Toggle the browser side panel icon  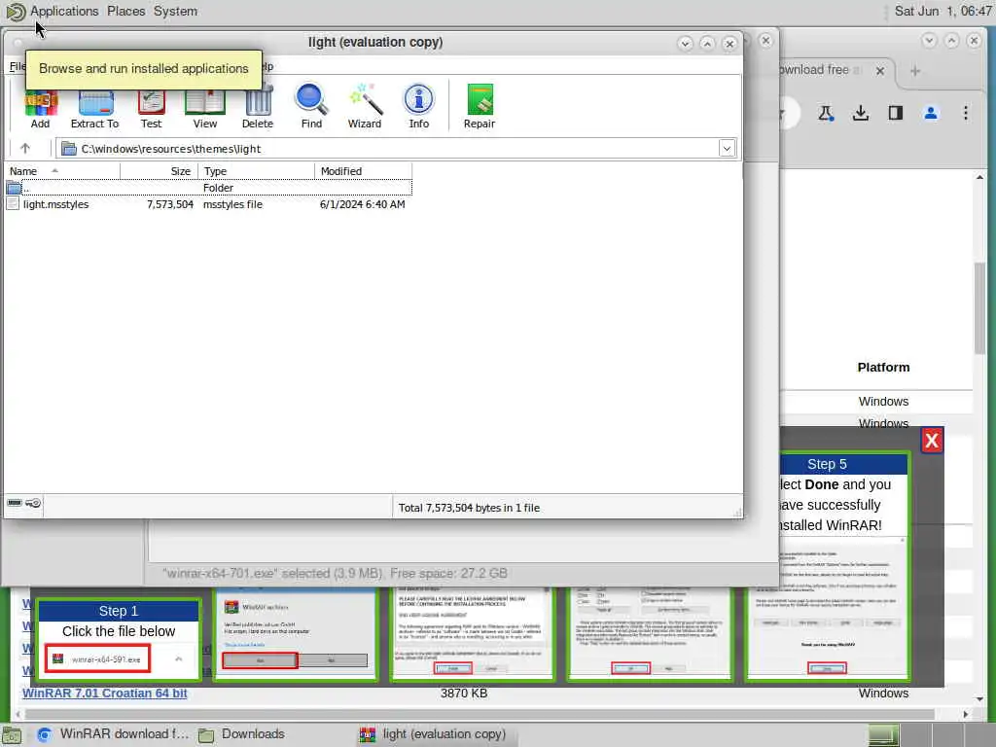point(896,114)
